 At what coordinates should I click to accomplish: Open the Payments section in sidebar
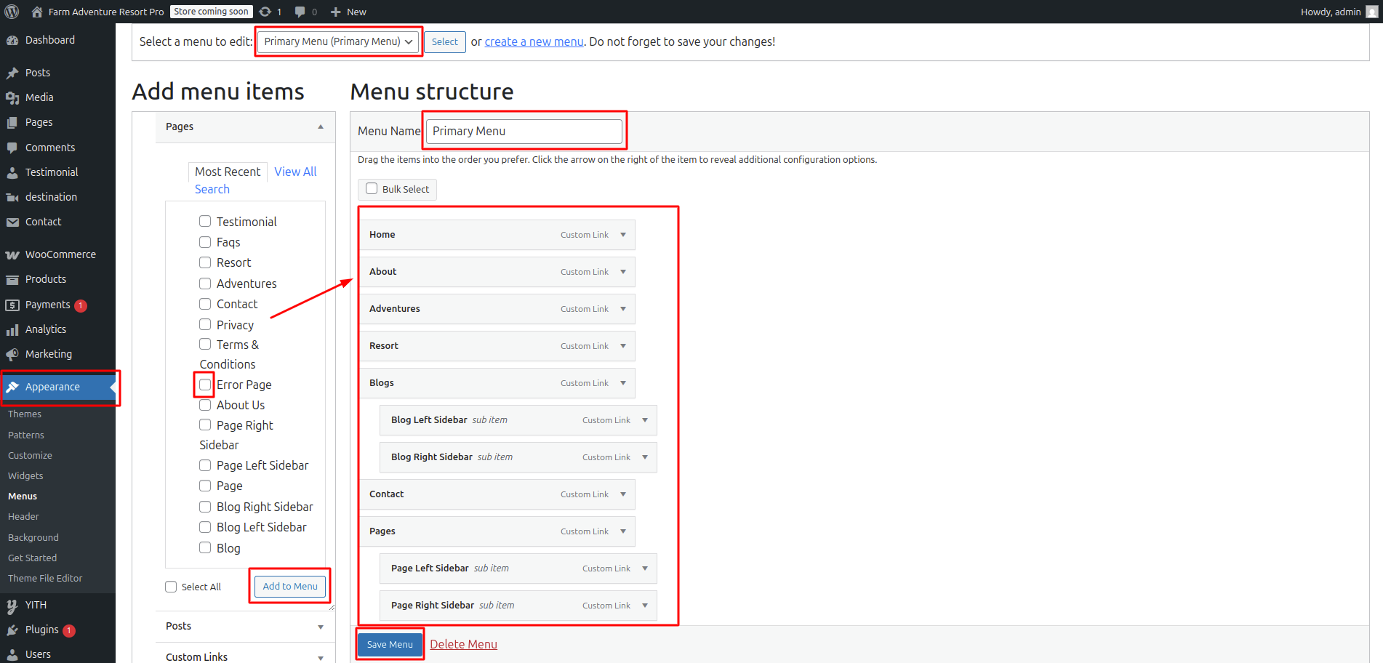(x=47, y=305)
